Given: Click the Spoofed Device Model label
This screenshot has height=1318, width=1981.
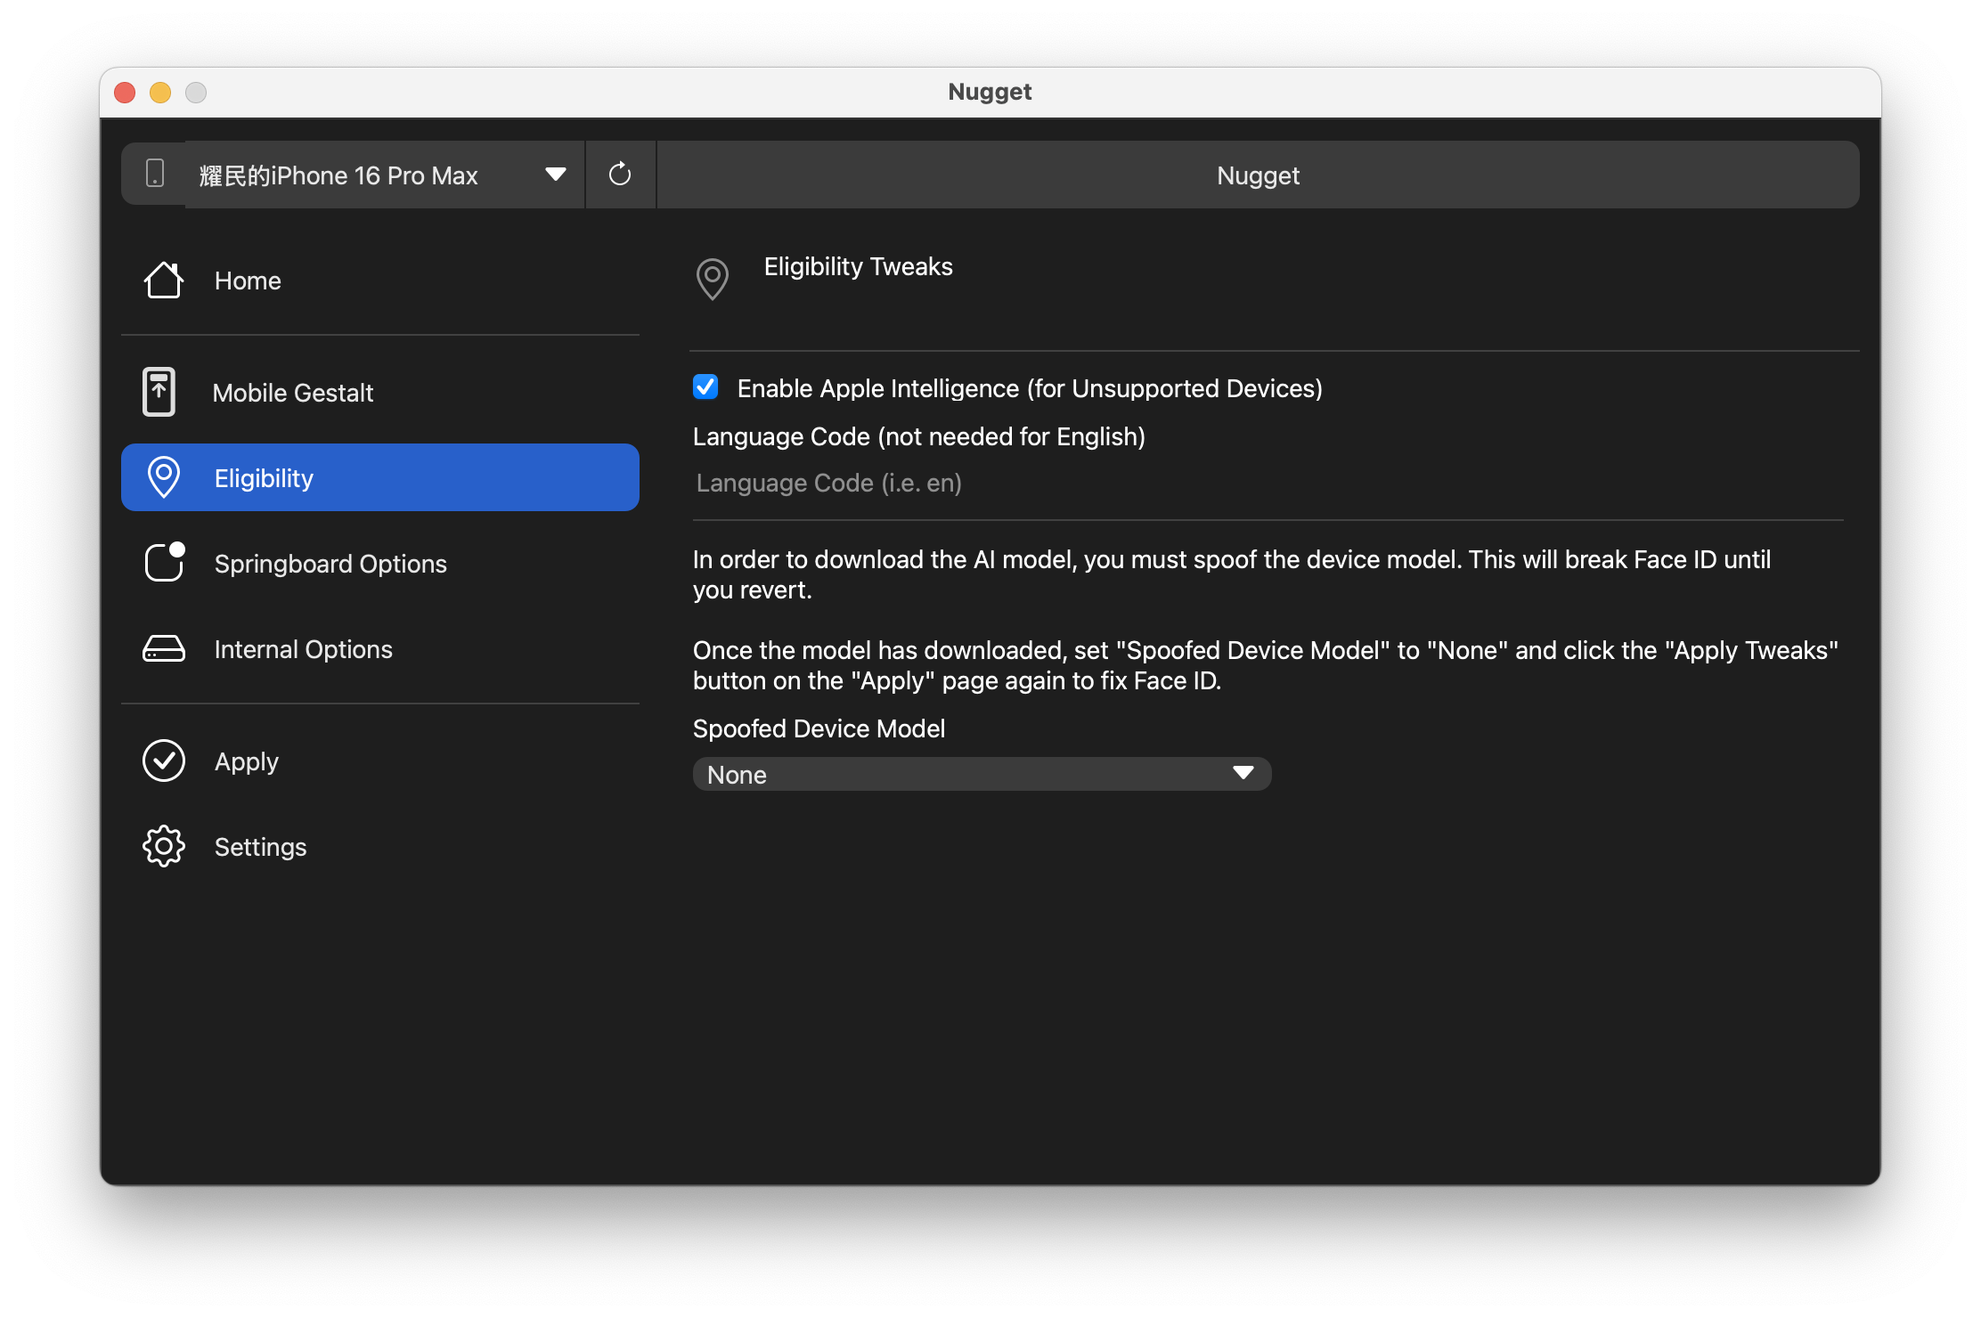Looking at the screenshot, I should [819, 728].
